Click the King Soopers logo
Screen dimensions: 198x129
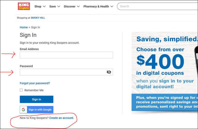click(24, 6)
